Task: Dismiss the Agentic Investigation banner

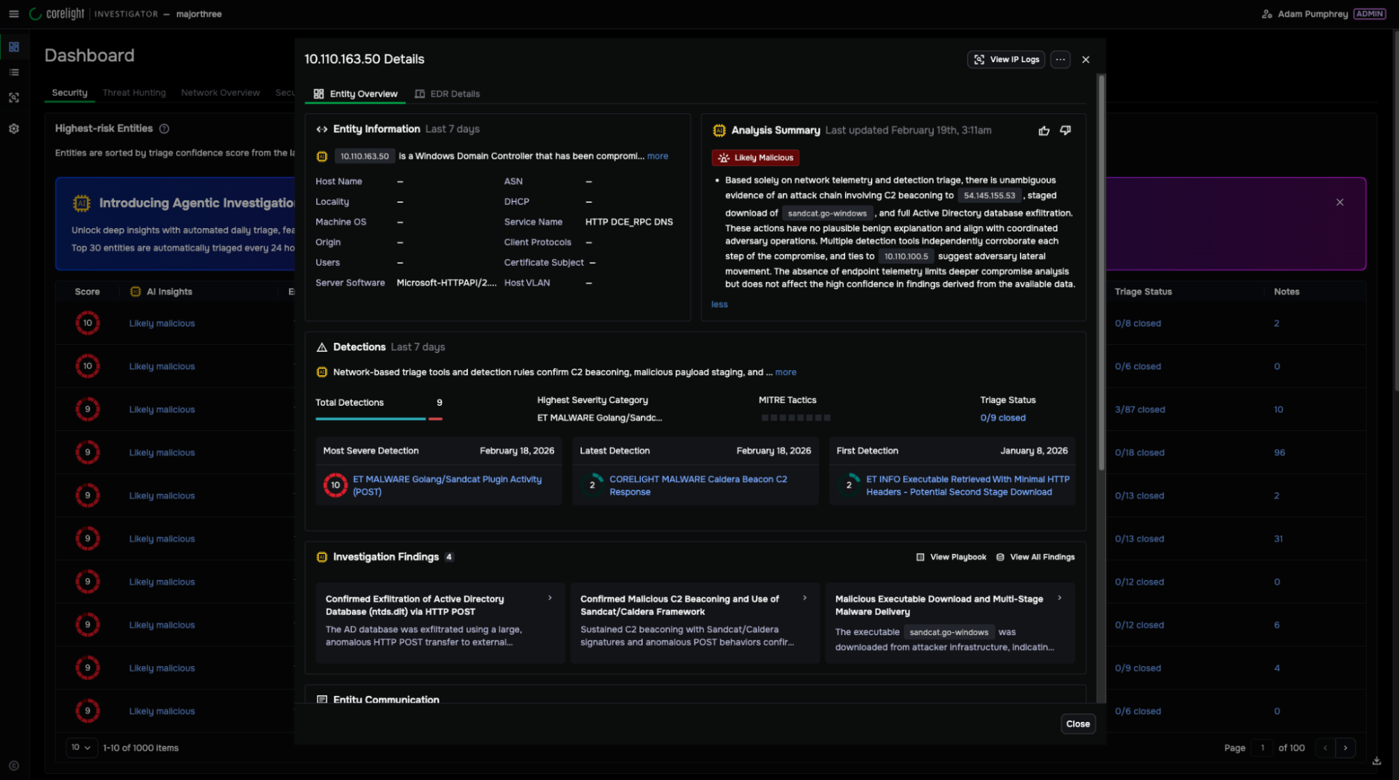Action: (x=1340, y=202)
